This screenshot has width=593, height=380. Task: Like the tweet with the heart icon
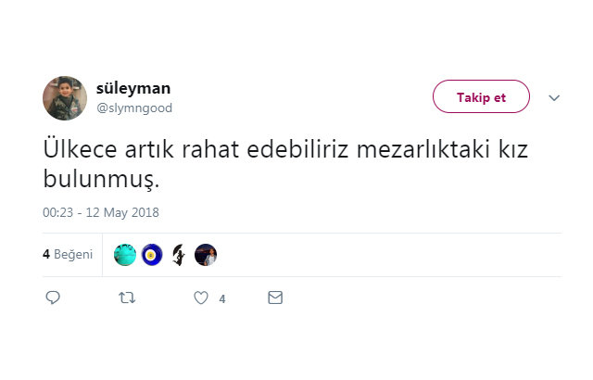tap(200, 298)
